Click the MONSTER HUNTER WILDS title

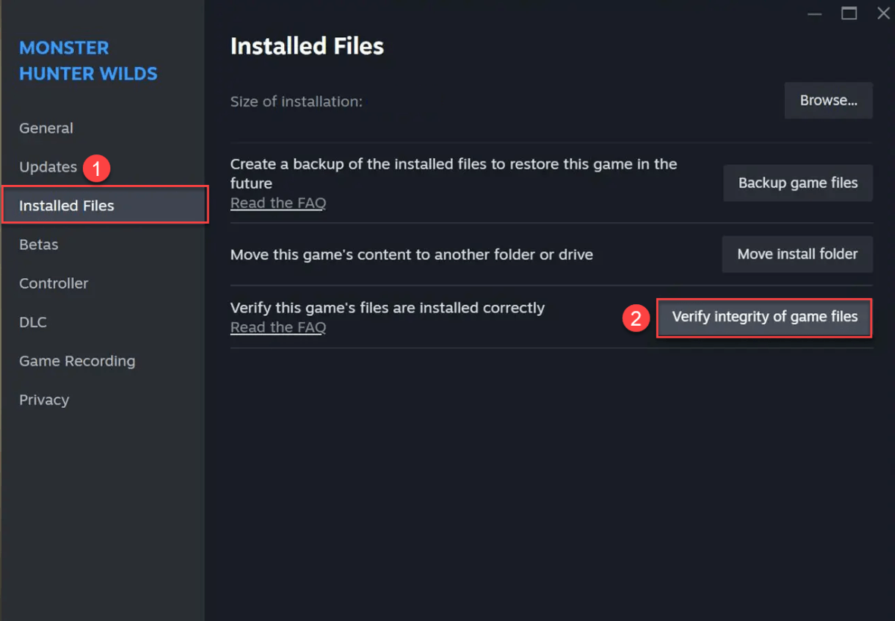(x=88, y=60)
